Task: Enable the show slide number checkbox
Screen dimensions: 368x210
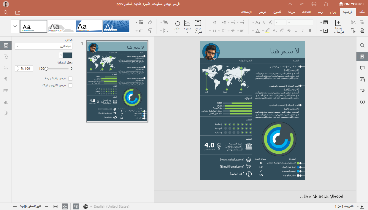Action: tap(70, 78)
